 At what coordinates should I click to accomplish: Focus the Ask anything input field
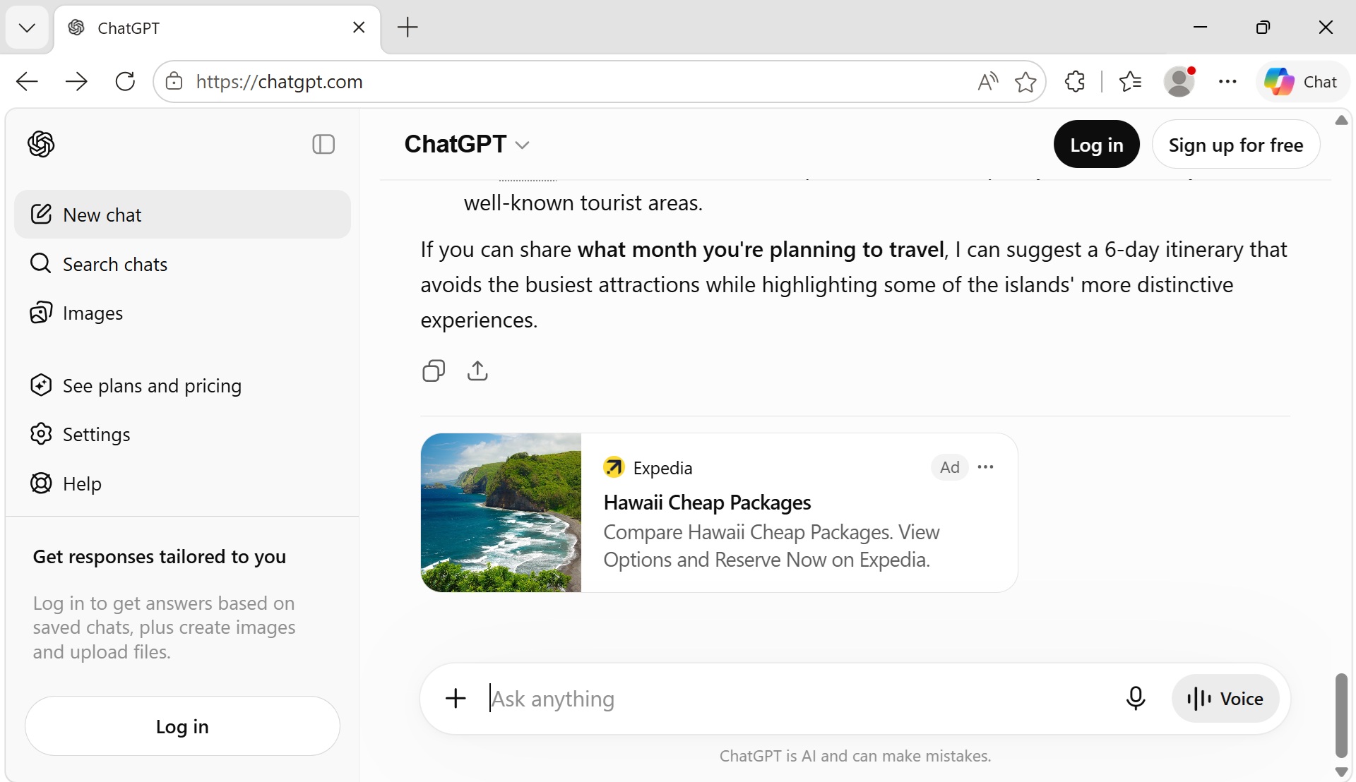pos(798,699)
